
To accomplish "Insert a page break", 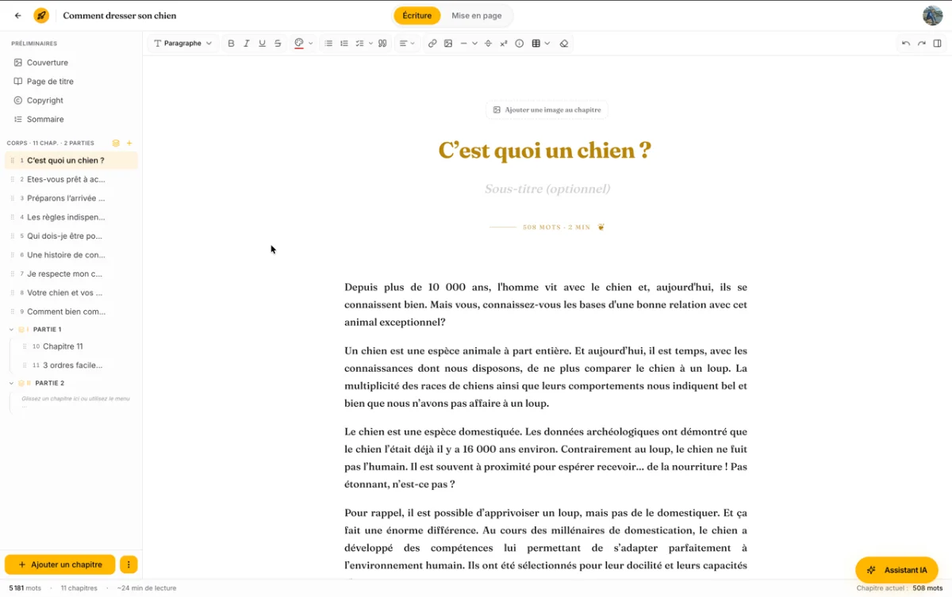I will pos(488,44).
